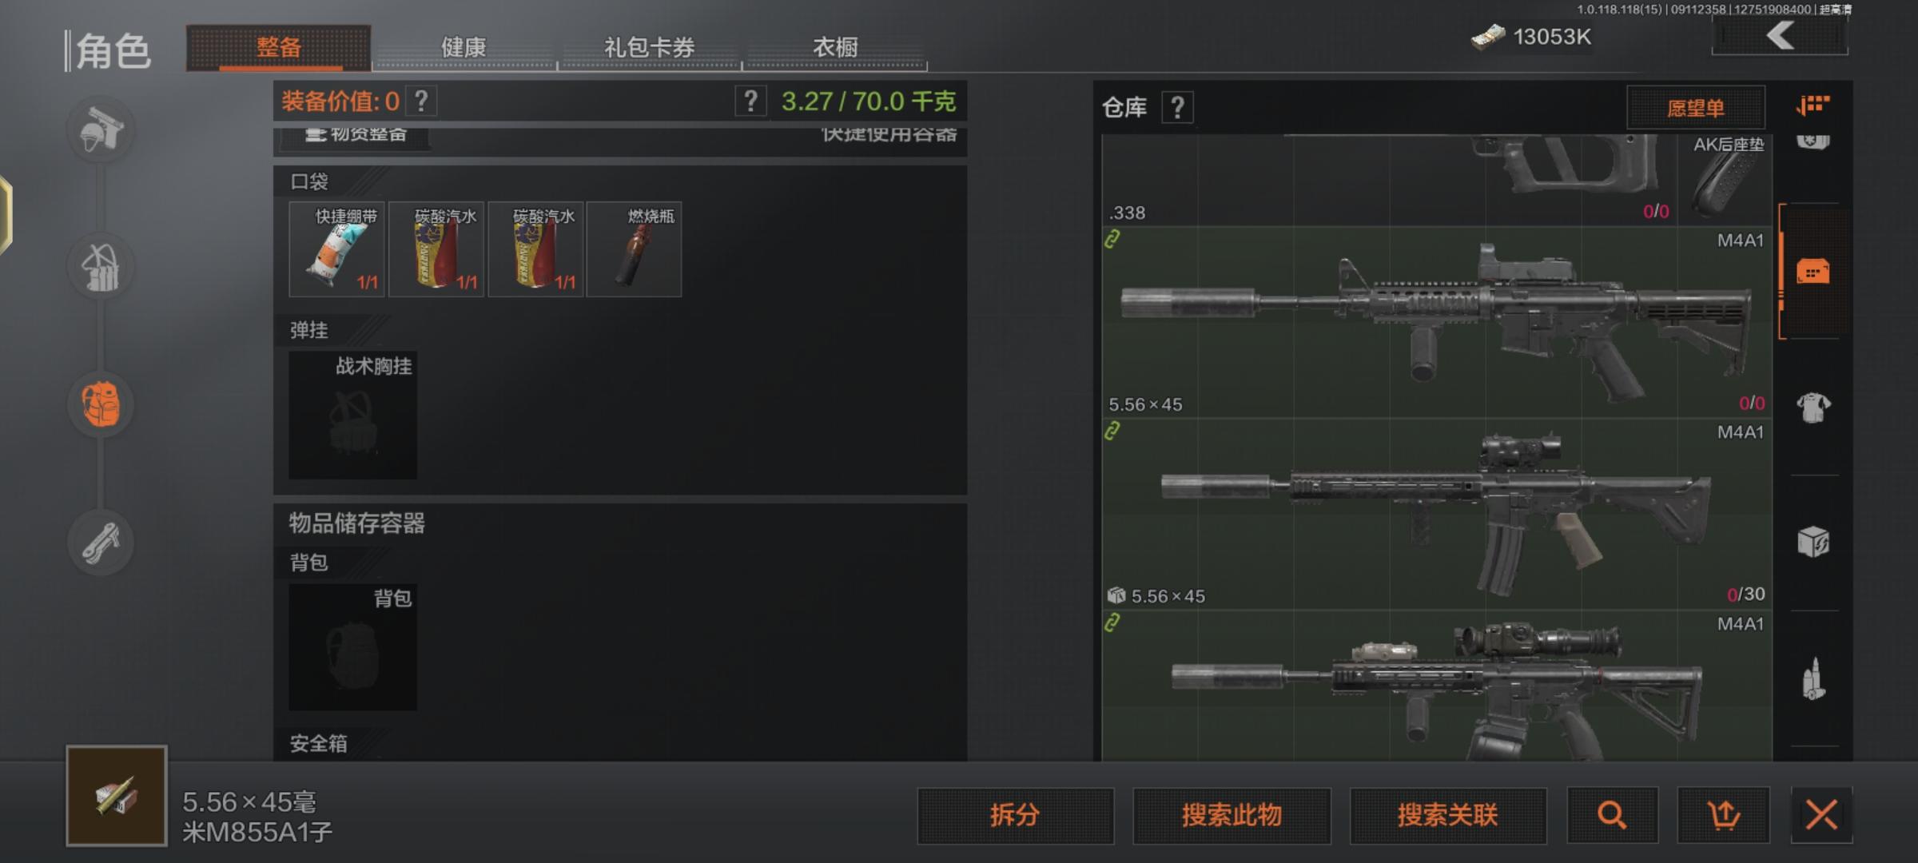Open the weapon and helmet sidebar category

(101, 129)
